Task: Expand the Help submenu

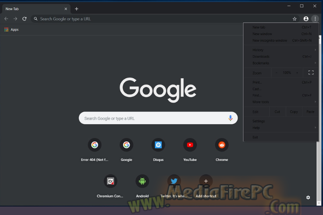Action: [x=281, y=128]
